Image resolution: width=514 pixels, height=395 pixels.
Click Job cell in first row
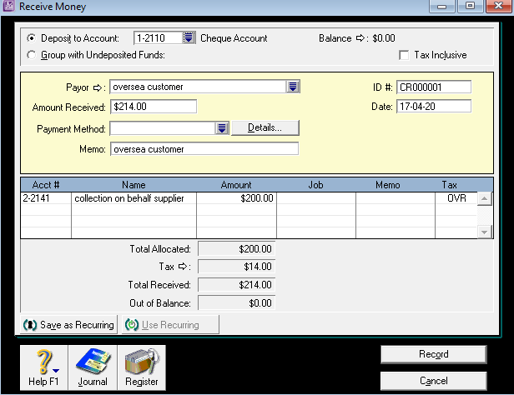pos(316,198)
